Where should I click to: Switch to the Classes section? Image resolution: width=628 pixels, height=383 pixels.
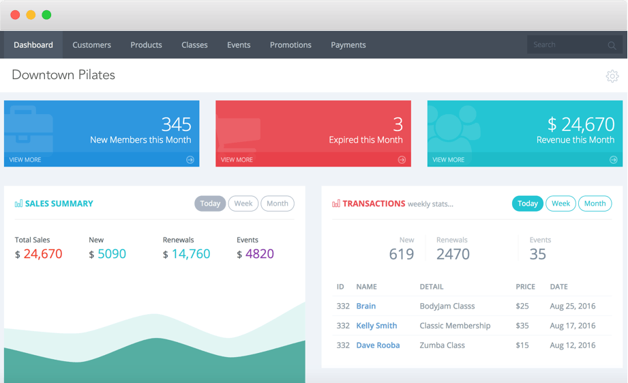(194, 45)
